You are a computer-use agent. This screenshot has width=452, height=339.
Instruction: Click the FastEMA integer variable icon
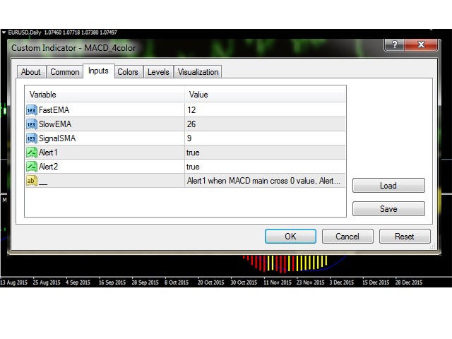tap(31, 110)
